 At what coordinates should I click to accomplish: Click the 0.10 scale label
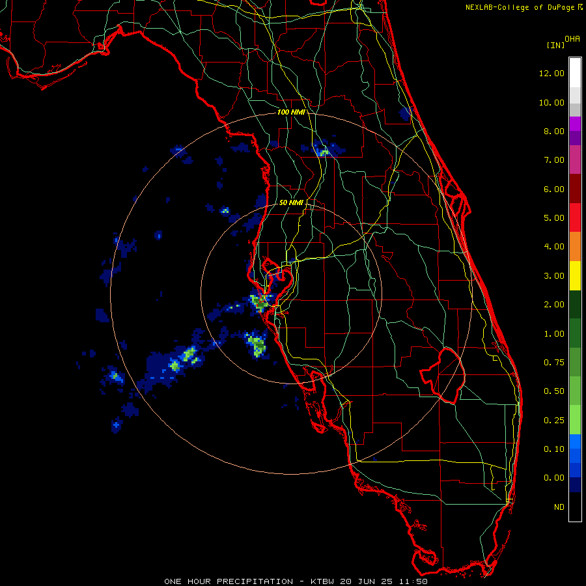554,449
